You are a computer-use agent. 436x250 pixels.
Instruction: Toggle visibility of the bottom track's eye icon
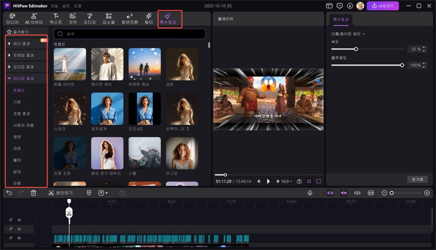click(x=19, y=238)
